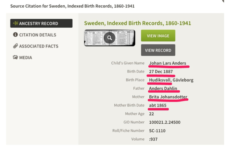Click the child's name Johan Lars Anders

click(168, 63)
